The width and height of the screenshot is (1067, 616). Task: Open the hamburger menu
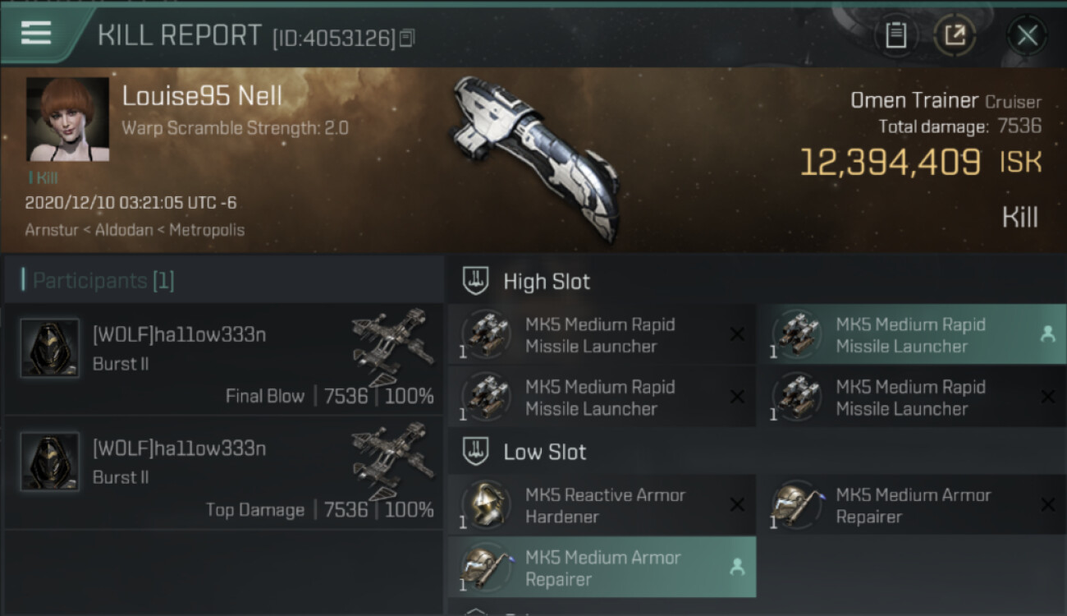[36, 34]
